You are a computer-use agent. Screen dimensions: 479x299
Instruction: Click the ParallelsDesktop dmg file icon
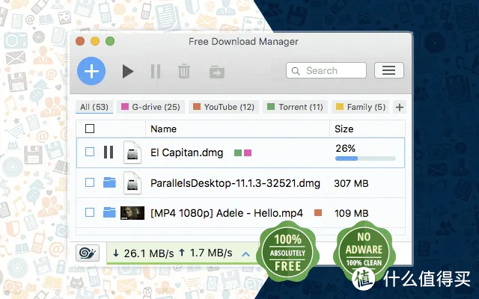tap(132, 183)
